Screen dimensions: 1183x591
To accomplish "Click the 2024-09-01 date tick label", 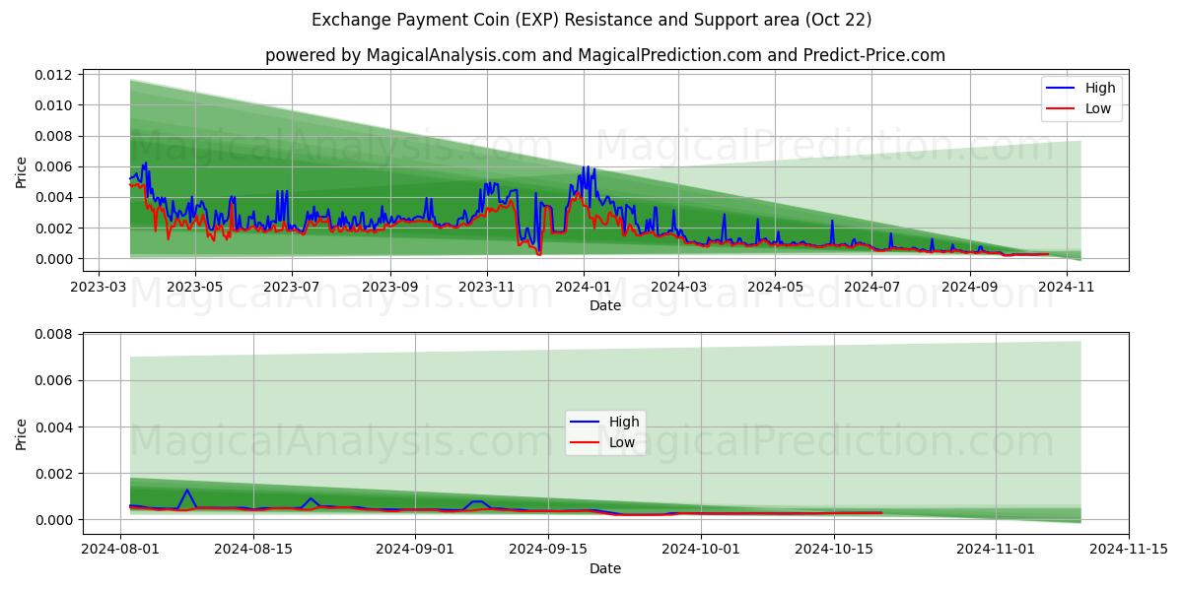I will 415,549.
